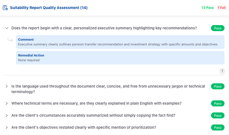This screenshot has width=229, height=135.
Task: Open Suitability Report Quality Assessment heading
Action: 49,8
